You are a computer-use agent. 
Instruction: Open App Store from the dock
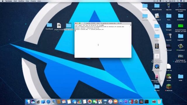click(x=121, y=102)
